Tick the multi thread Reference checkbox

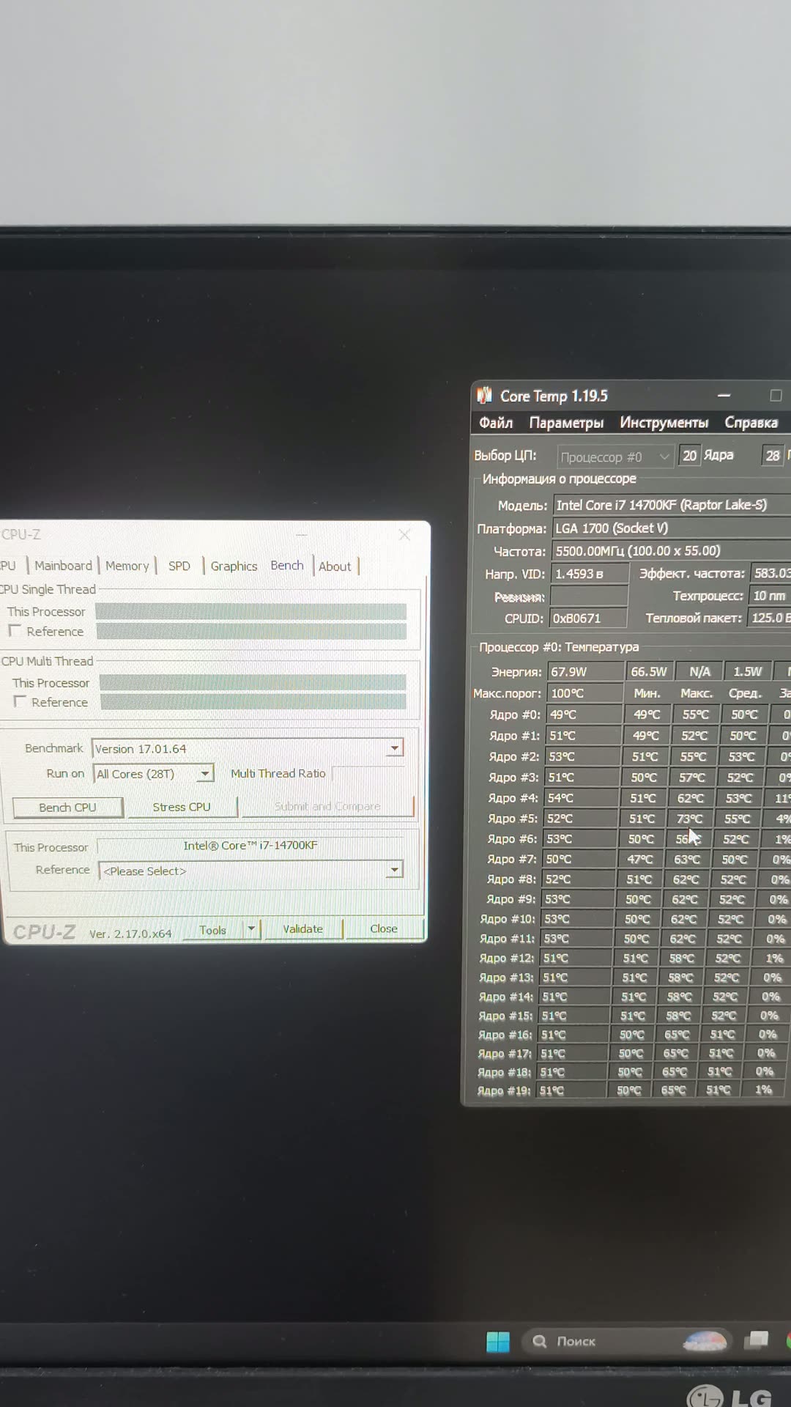[20, 701]
